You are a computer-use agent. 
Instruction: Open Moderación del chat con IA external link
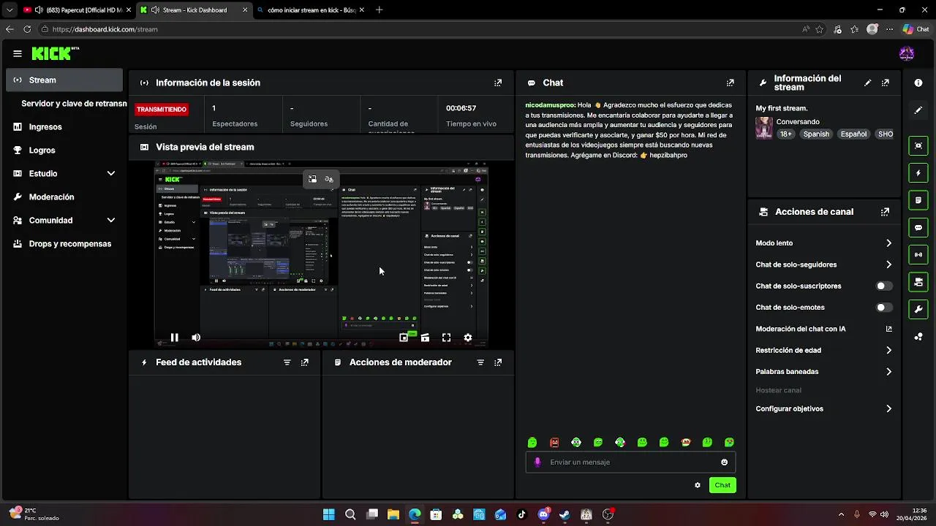coord(889,329)
